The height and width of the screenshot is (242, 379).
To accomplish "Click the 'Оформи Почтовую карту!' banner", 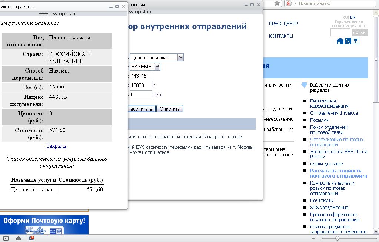I will tap(44, 225).
